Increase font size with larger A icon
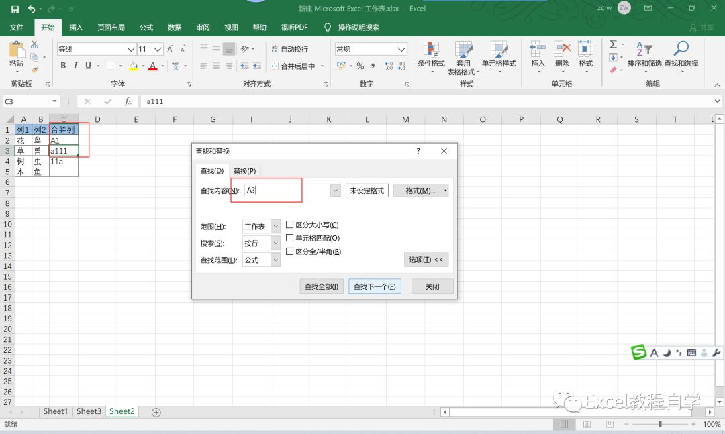This screenshot has width=725, height=434. click(170, 49)
